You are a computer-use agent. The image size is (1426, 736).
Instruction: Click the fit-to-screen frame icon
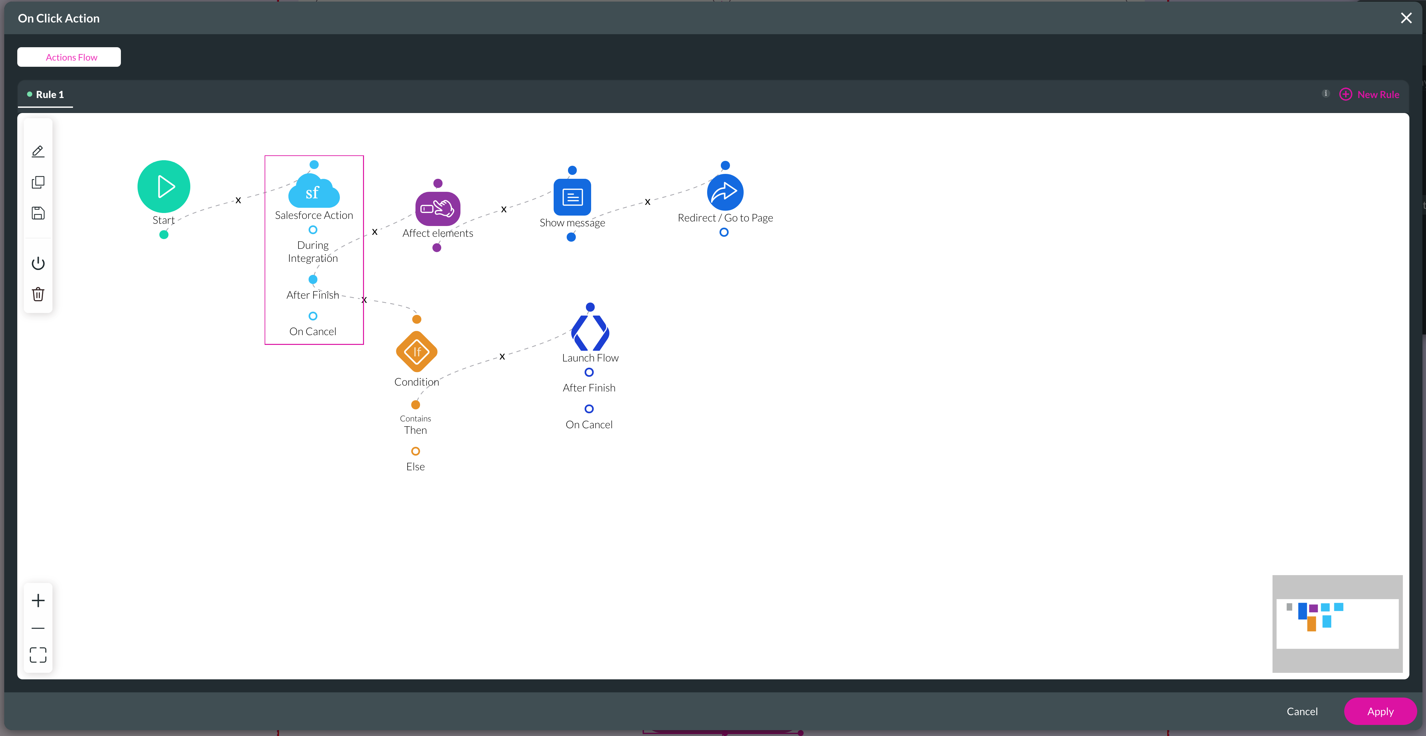point(38,655)
